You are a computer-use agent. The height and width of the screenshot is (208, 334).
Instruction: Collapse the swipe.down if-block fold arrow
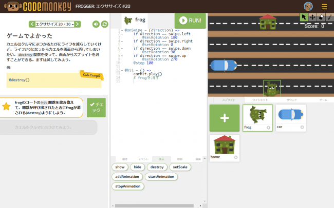coord(122,49)
